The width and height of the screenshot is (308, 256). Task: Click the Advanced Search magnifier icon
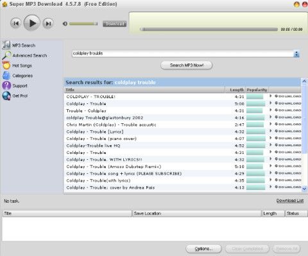pos(6,55)
